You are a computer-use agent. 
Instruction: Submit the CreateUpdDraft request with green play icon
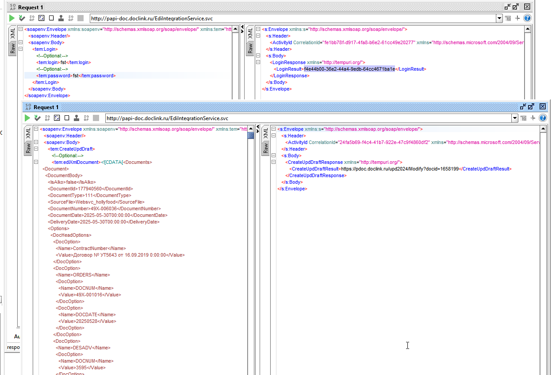coord(27,118)
